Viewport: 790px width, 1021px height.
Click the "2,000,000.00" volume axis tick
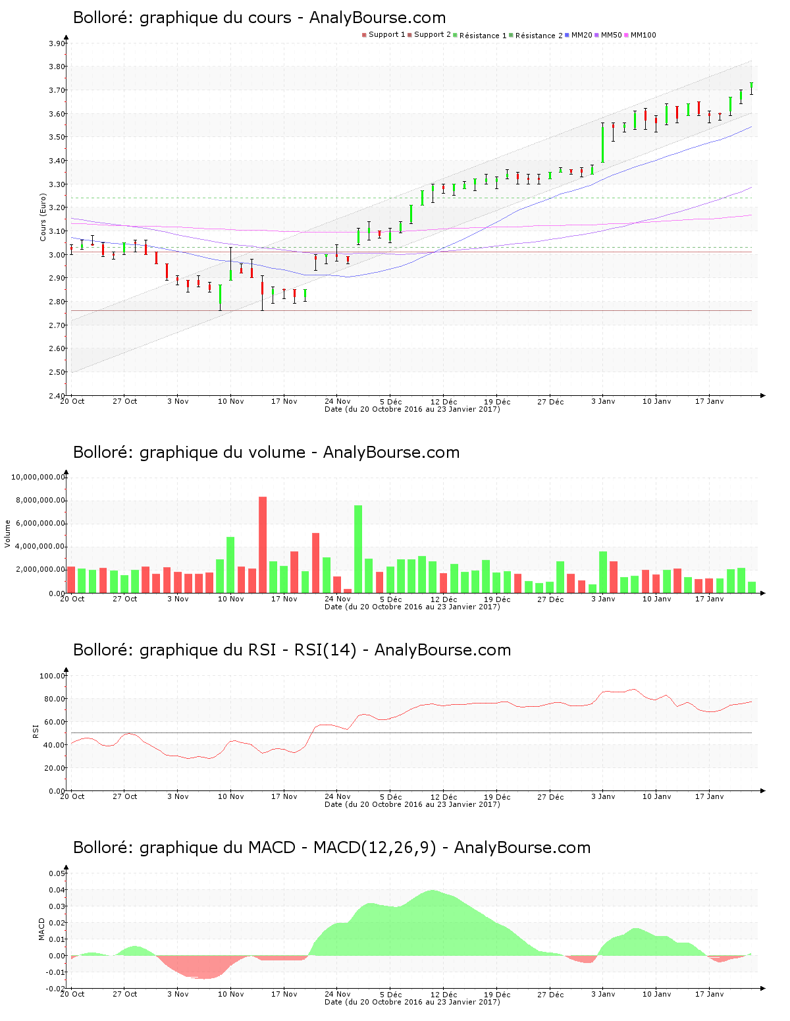click(x=41, y=569)
